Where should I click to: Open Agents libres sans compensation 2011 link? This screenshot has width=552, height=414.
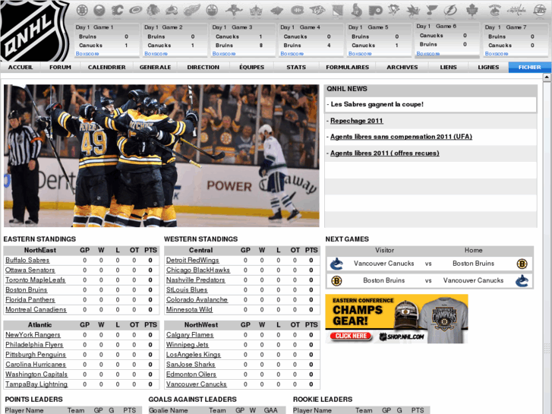(401, 137)
